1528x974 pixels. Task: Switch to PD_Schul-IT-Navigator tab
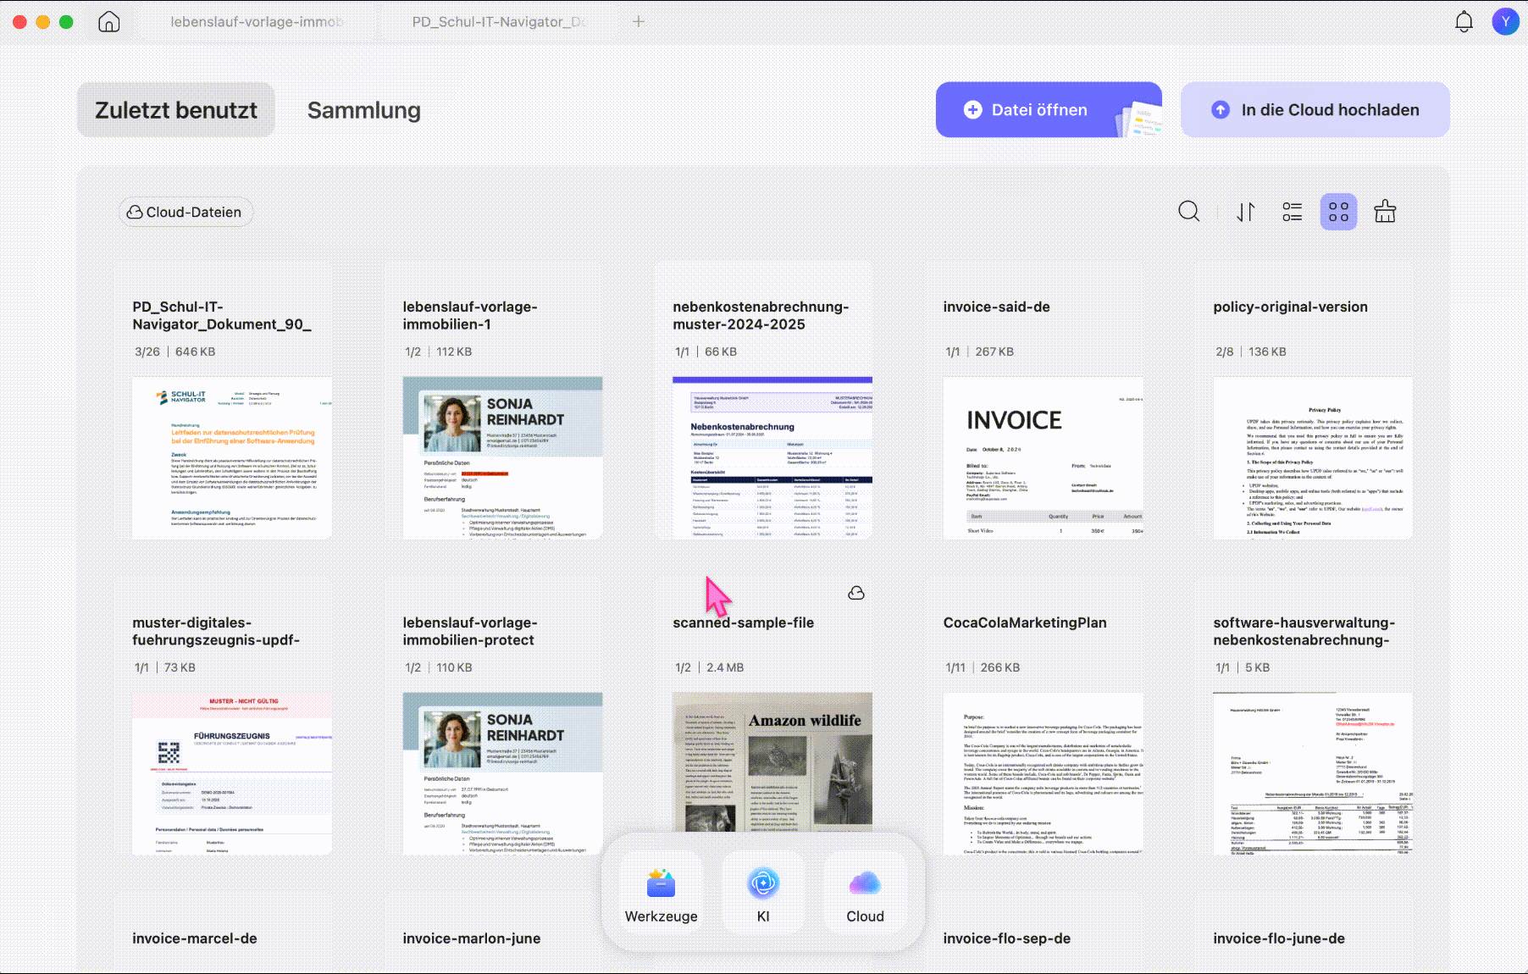coord(497,21)
